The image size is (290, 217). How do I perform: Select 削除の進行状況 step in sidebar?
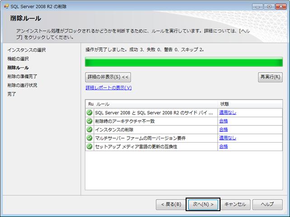22,85
